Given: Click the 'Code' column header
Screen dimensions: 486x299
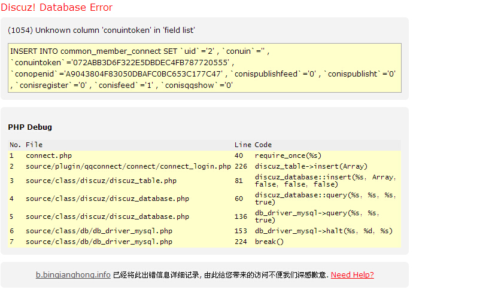Looking at the screenshot, I should point(263,145).
